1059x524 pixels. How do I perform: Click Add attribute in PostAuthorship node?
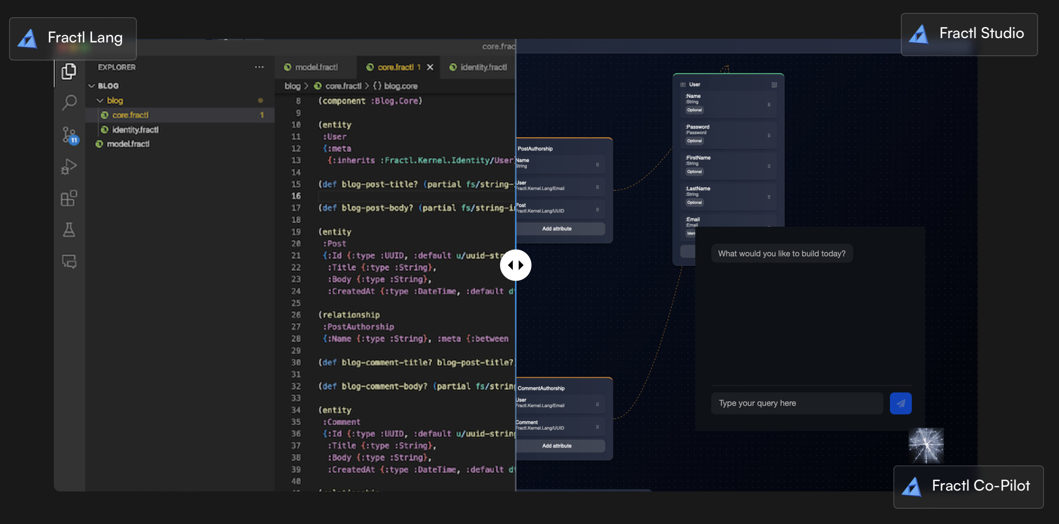click(557, 229)
